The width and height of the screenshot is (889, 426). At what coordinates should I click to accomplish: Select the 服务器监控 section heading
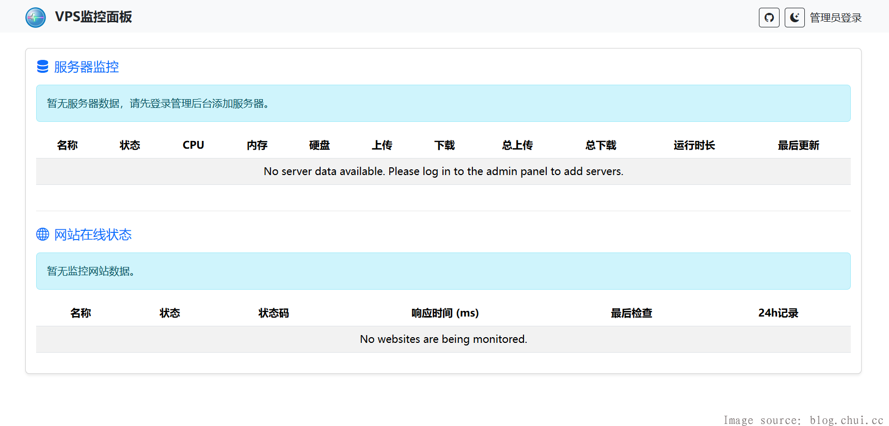click(x=86, y=67)
